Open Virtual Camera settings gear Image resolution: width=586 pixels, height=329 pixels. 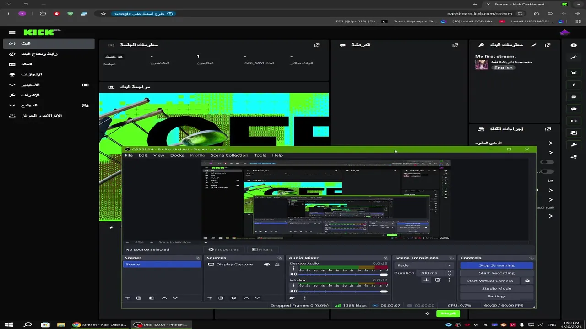(527, 281)
